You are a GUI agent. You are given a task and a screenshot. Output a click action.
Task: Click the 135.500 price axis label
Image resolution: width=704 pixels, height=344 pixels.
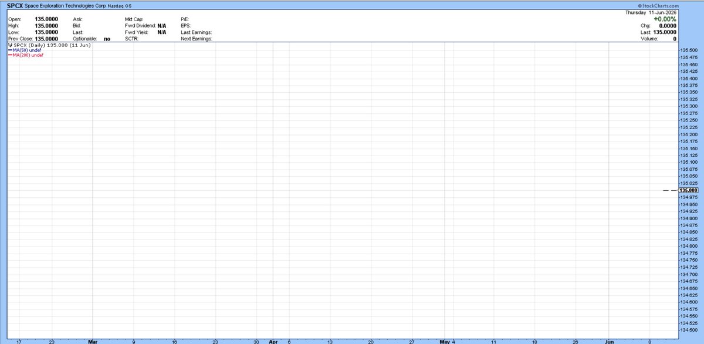(x=688, y=50)
